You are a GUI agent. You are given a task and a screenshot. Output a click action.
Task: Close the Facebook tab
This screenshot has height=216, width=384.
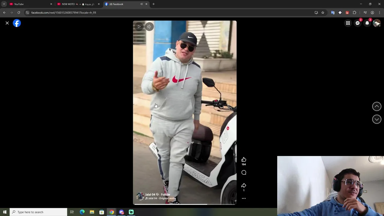tap(146, 4)
